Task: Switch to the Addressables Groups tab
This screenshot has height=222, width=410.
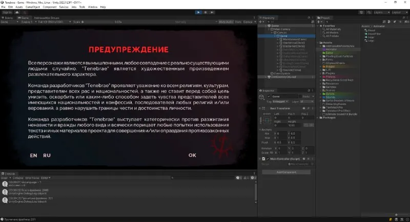Action: coord(47,18)
